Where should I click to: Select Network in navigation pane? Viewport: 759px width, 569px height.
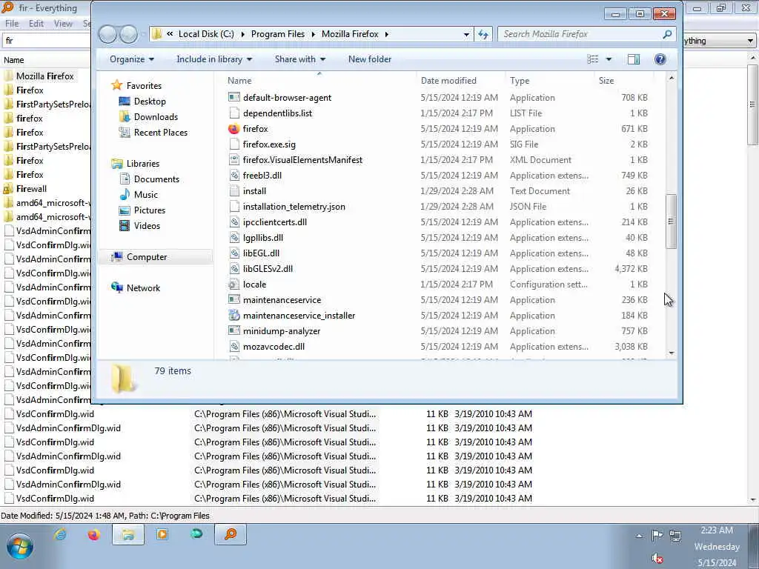[143, 288]
